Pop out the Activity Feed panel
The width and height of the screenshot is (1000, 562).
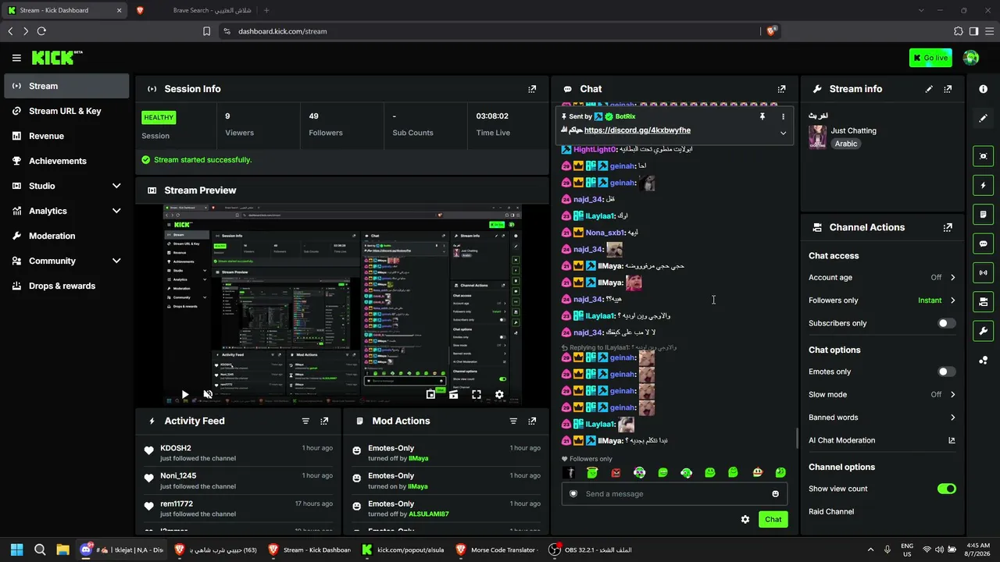(x=324, y=421)
